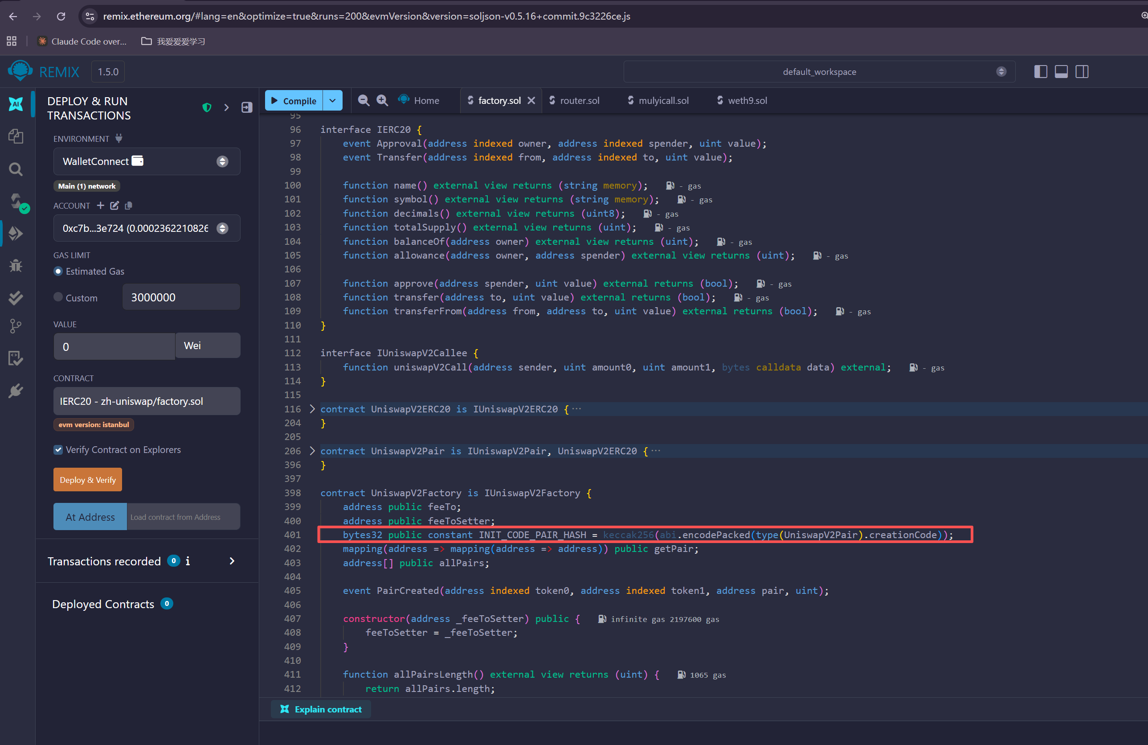Open the file search sidebar icon
Image resolution: width=1148 pixels, height=745 pixels.
[x=16, y=169]
